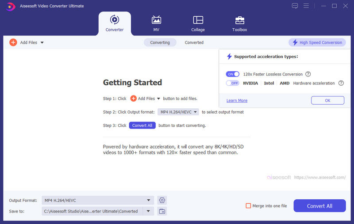
Task: Click the Intel label
Action: click(x=269, y=83)
